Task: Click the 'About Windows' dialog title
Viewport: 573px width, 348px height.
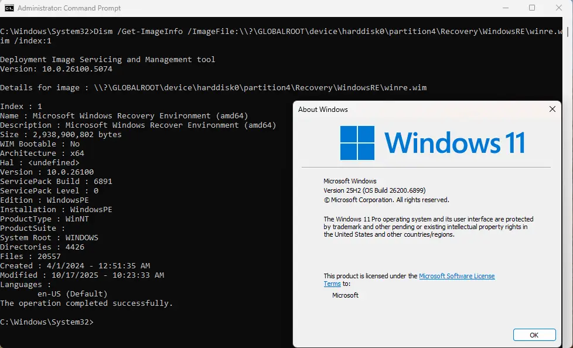Action: pos(323,110)
